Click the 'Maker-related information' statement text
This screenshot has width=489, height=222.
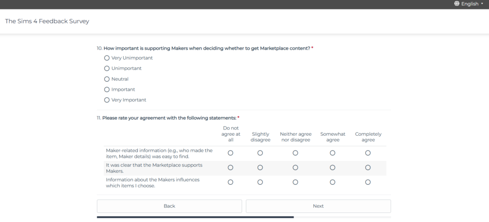159,153
